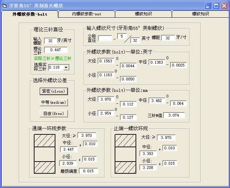This screenshot has width=230, height=188.
Task: Select the 外螺纹参数-bolt tab
Action: coord(30,14)
